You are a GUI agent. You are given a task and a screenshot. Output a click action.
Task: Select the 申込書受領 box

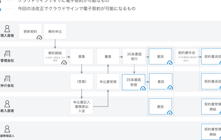108,81
